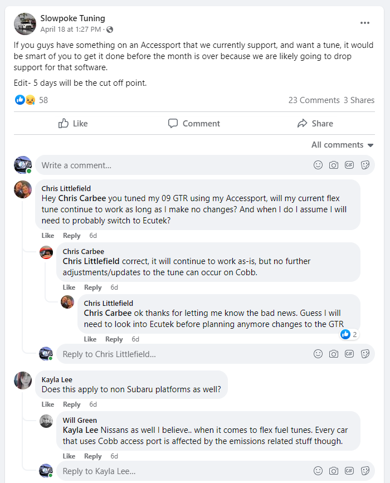This screenshot has width=390, height=483.
Task: Toggle Like on Will Green's reply
Action: coord(69,456)
